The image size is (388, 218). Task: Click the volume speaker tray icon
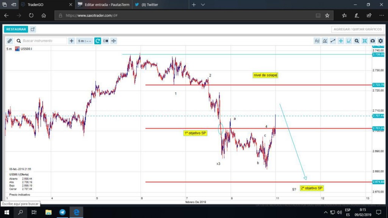(x=339, y=212)
